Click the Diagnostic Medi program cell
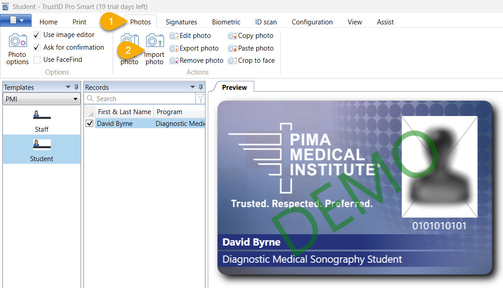503x288 pixels. [x=180, y=123]
